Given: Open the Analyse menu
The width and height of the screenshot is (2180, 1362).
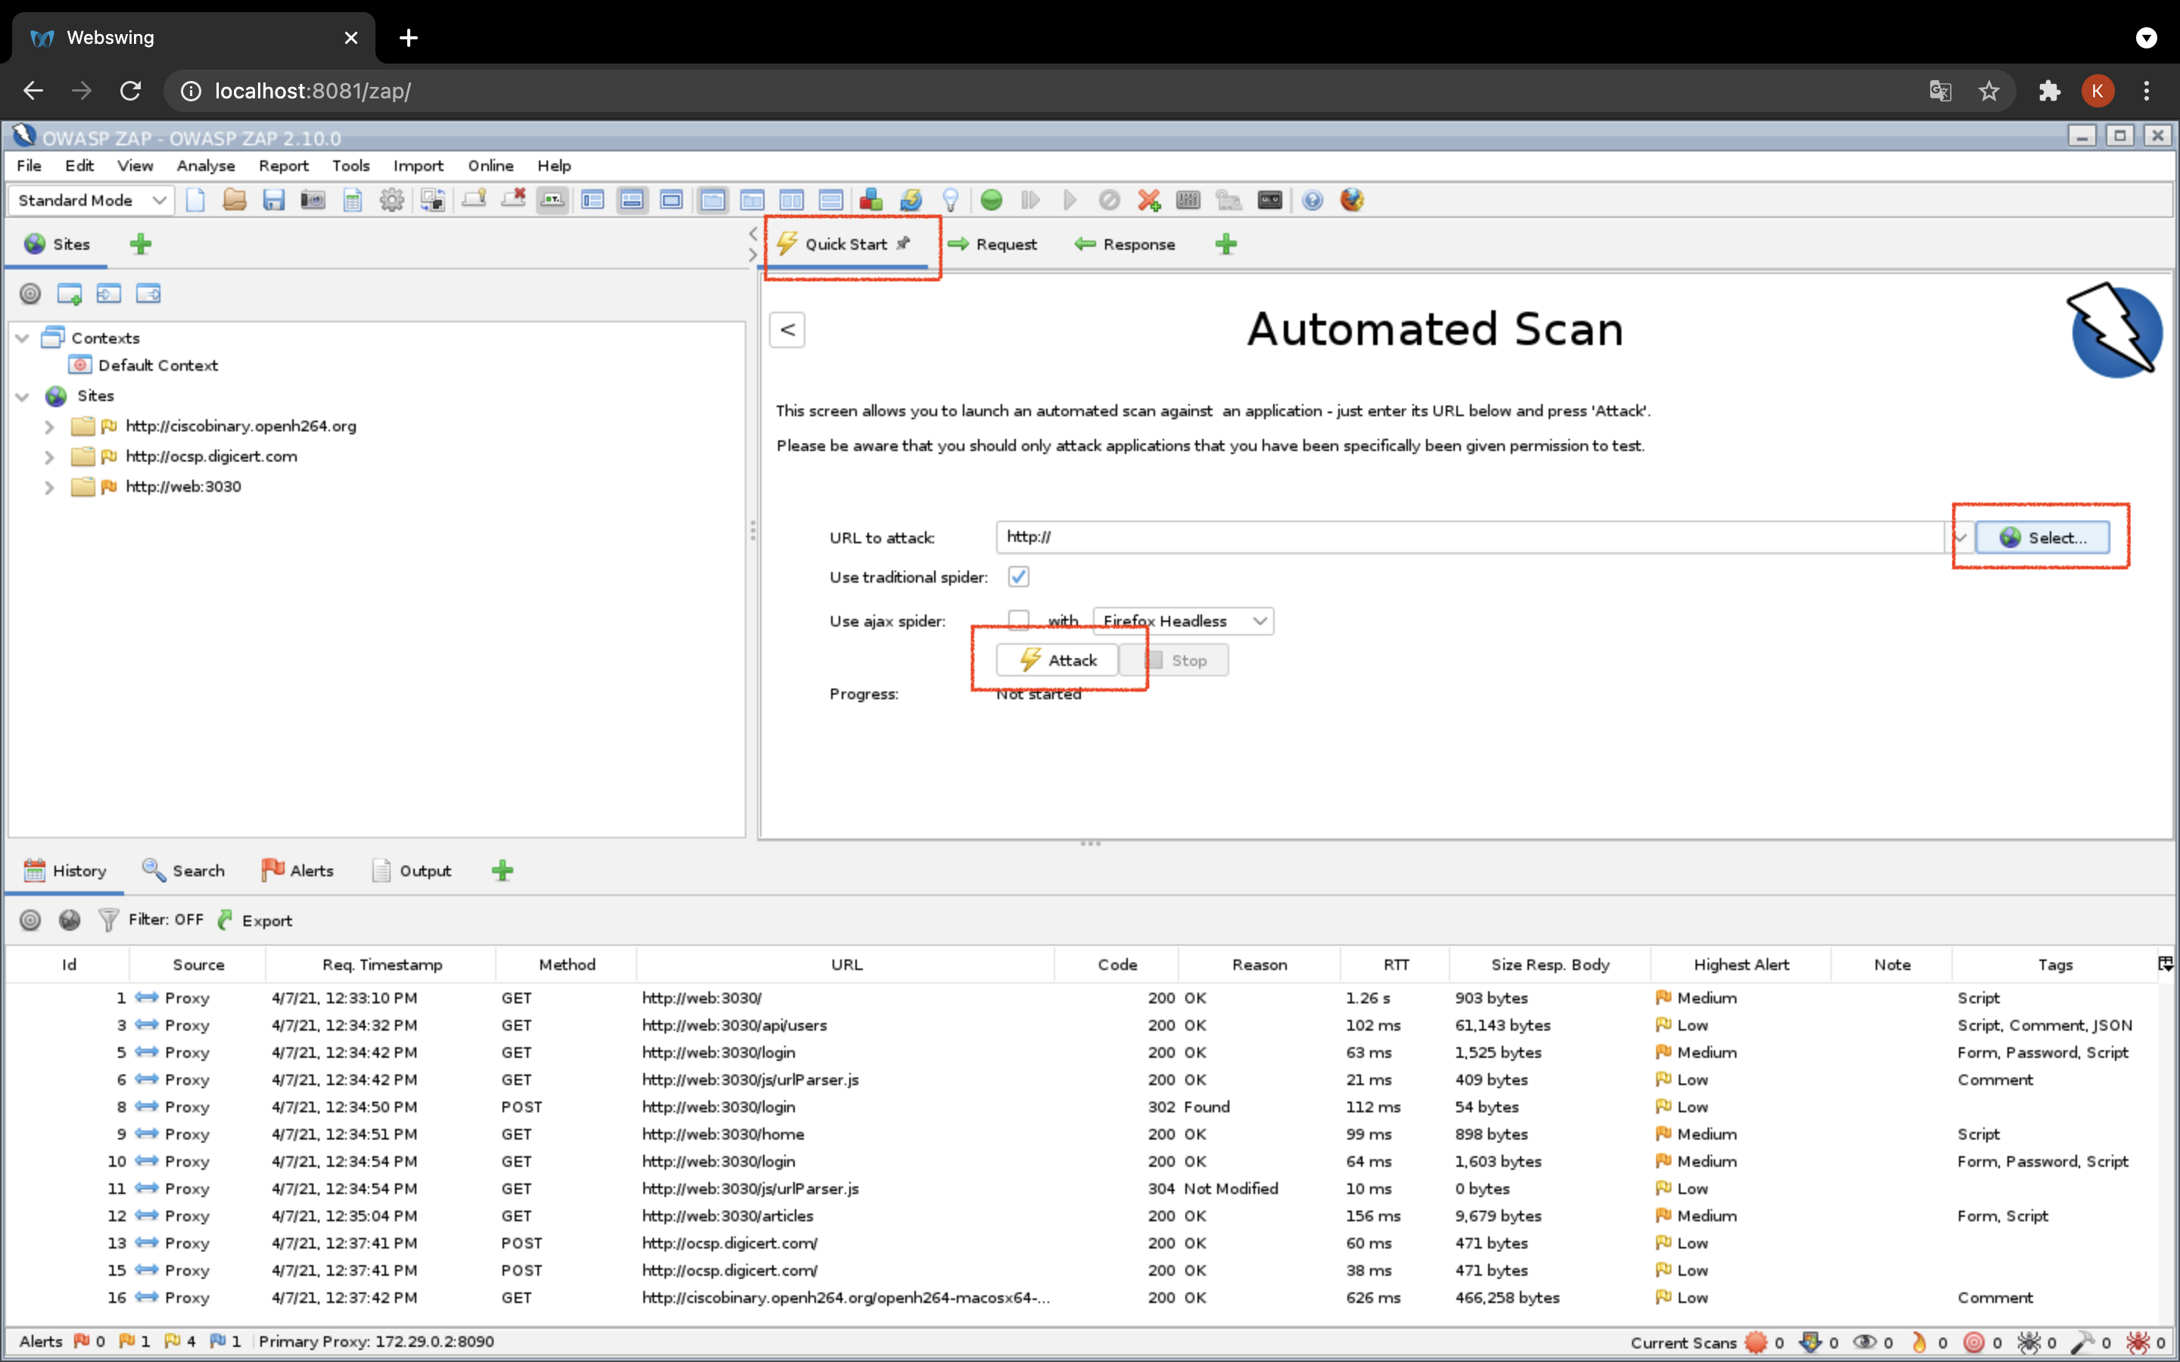Looking at the screenshot, I should (x=205, y=166).
